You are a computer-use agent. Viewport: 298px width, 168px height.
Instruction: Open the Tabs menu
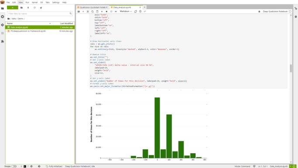(x=48, y=3)
